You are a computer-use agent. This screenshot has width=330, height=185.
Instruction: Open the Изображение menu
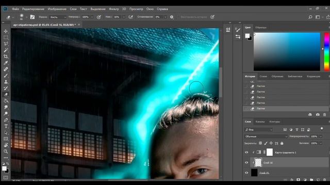pyautogui.click(x=57, y=9)
